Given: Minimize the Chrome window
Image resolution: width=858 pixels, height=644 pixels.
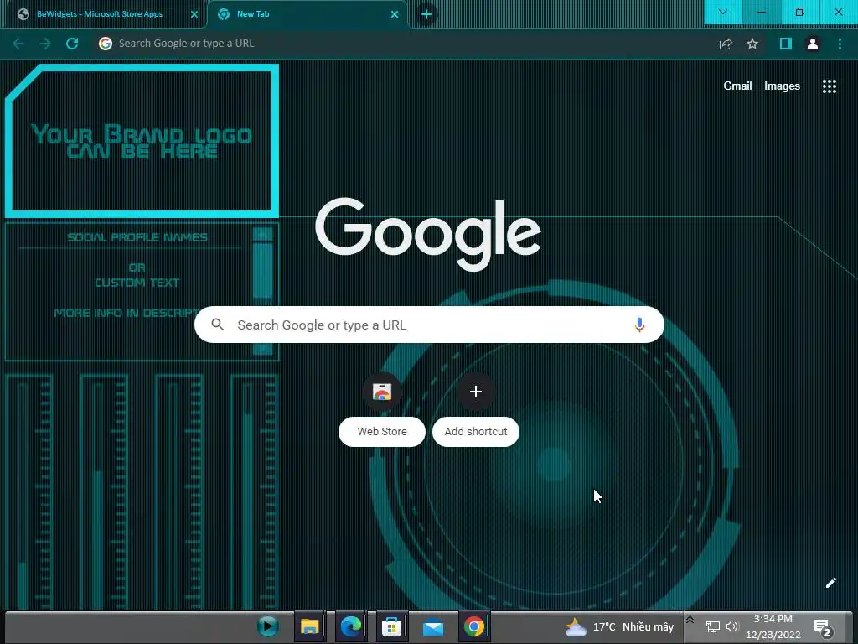Looking at the screenshot, I should pos(761,12).
